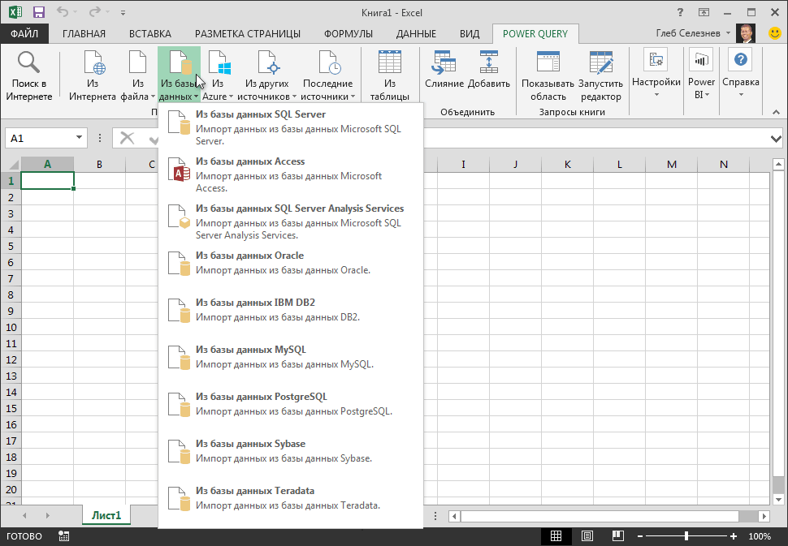Switch to the ФОРМУЛЫ tab
Image resolution: width=788 pixels, height=546 pixels.
349,33
